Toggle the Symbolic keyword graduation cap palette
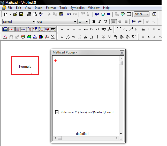 pos(53,29)
